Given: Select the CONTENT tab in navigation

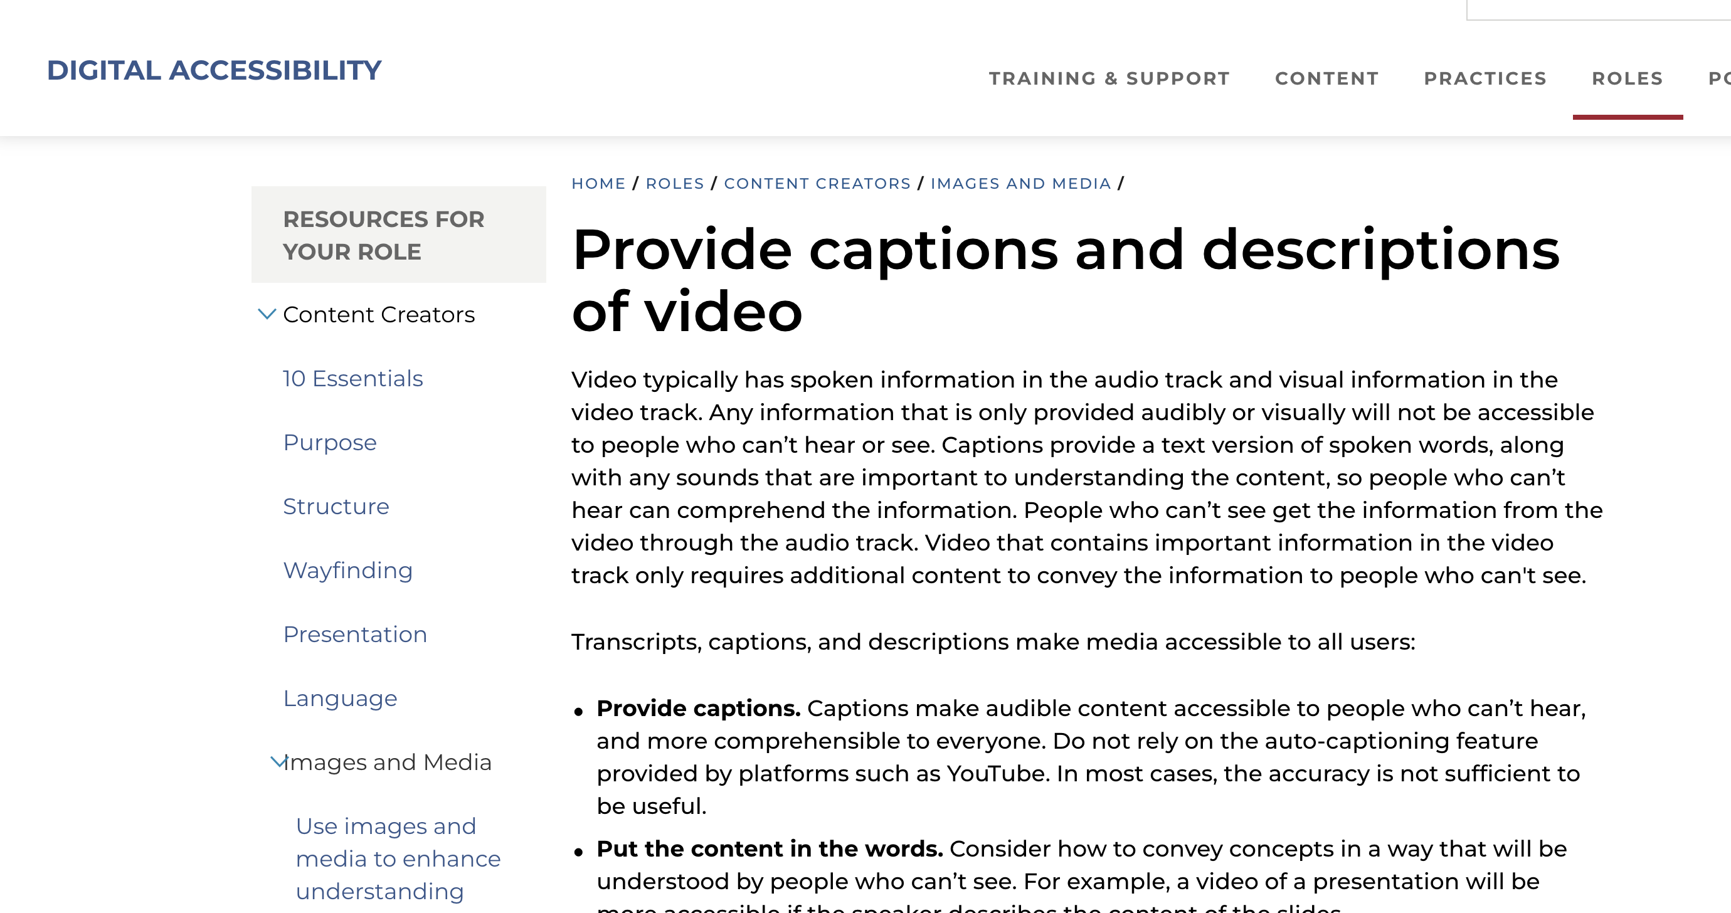Looking at the screenshot, I should 1327,79.
